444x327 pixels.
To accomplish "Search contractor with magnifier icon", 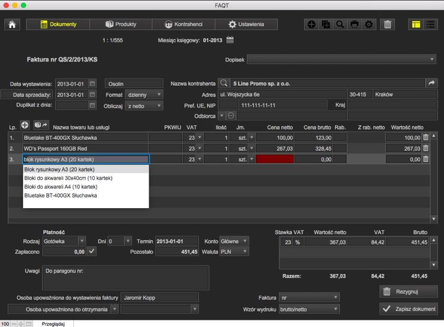I will click(x=224, y=83).
